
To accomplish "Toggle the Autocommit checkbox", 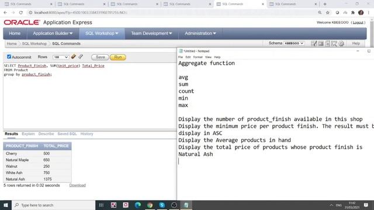I will pos(9,57).
